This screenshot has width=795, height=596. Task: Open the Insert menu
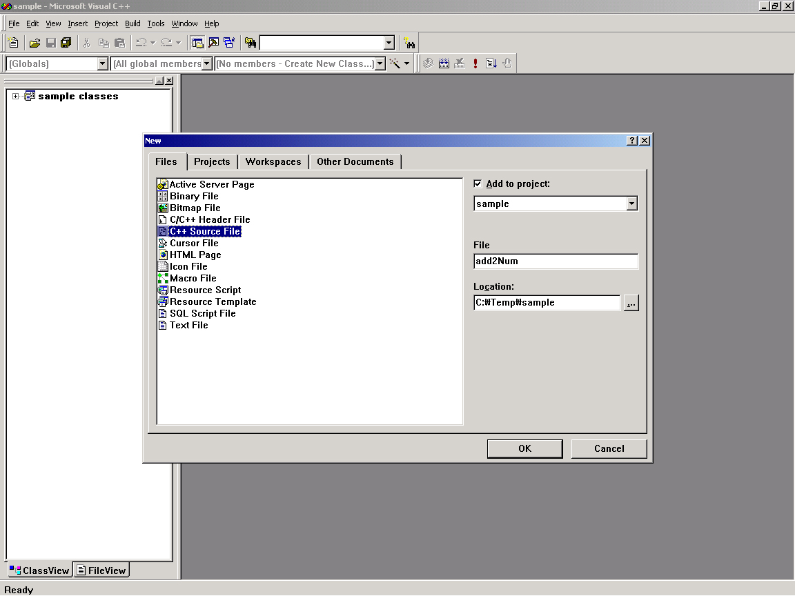point(77,23)
